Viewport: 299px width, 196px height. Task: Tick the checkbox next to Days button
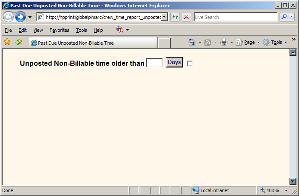(190, 63)
